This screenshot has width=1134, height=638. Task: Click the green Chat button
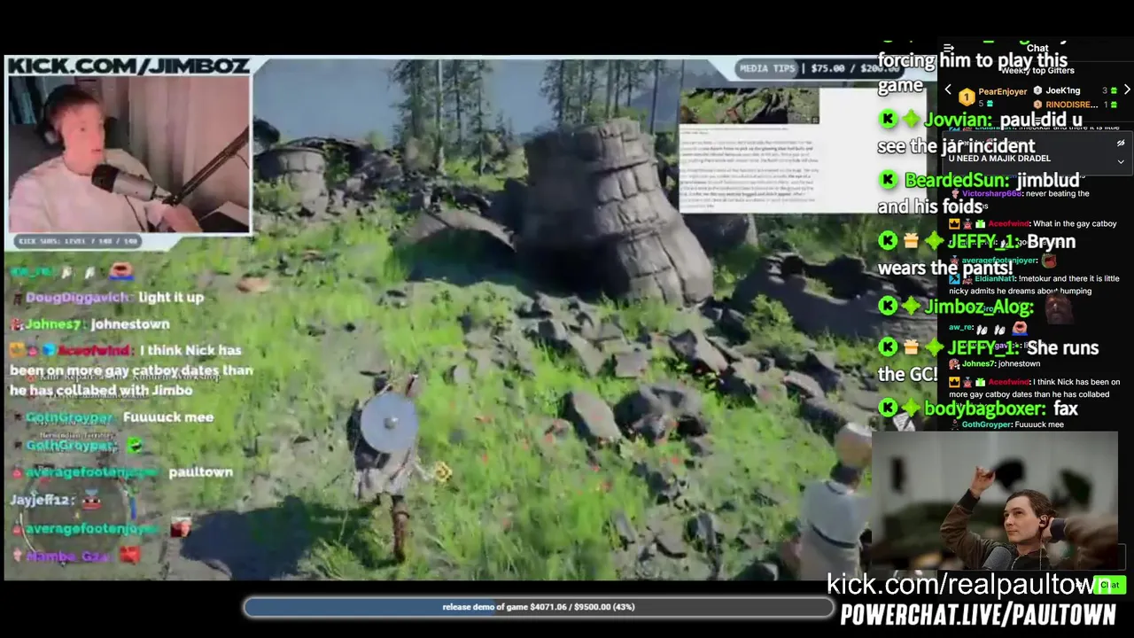point(1108,585)
